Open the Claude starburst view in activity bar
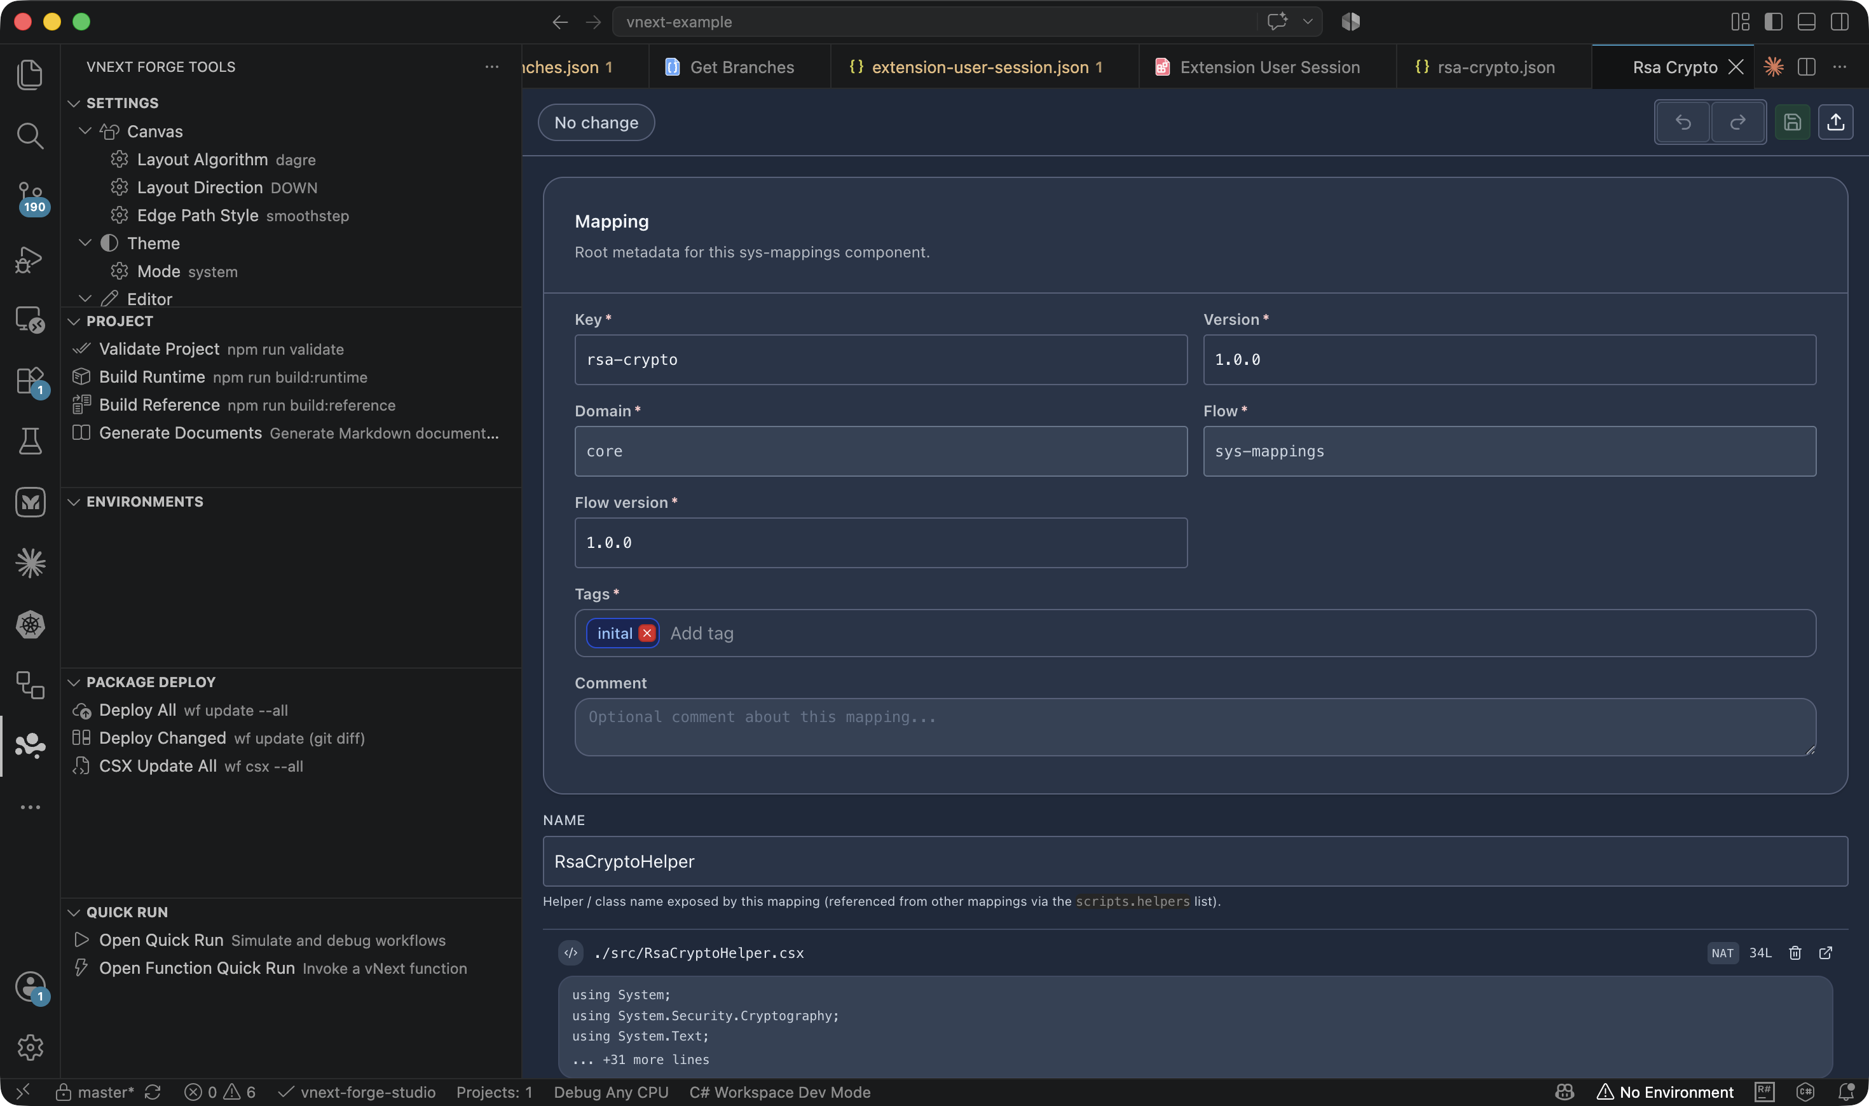Image resolution: width=1869 pixels, height=1106 pixels. [30, 563]
